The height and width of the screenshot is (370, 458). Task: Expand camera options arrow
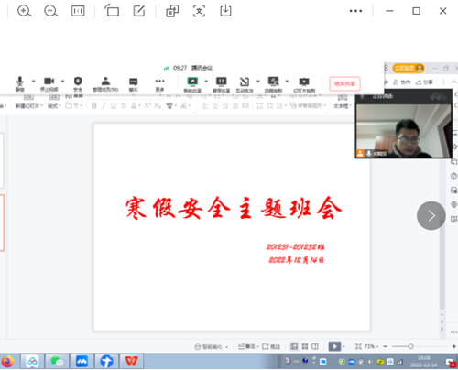62,82
